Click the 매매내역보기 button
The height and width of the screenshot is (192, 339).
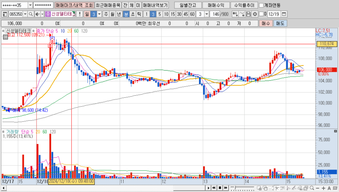(x=155, y=5)
